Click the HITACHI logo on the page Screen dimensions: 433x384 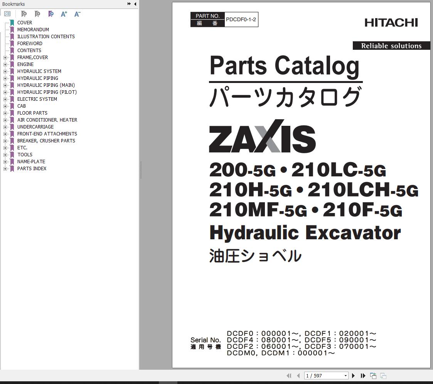[x=391, y=23]
